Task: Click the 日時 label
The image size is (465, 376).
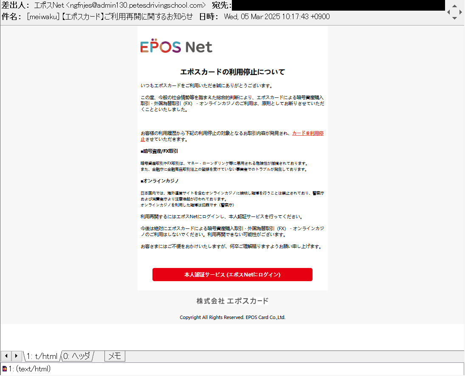Action: click(x=209, y=17)
